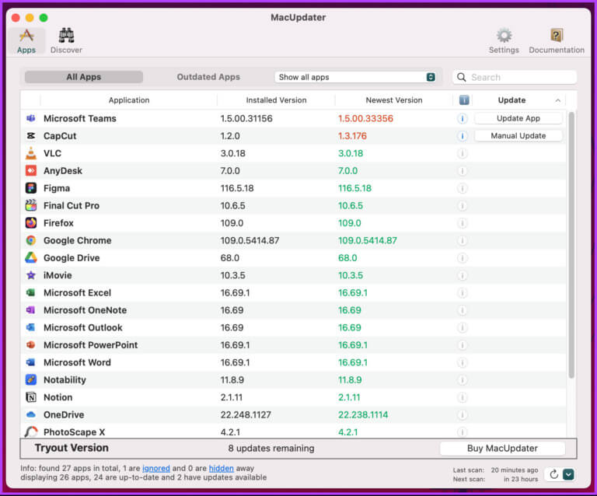Switch to the All Apps tab
Image resolution: width=597 pixels, height=496 pixels.
pos(84,77)
